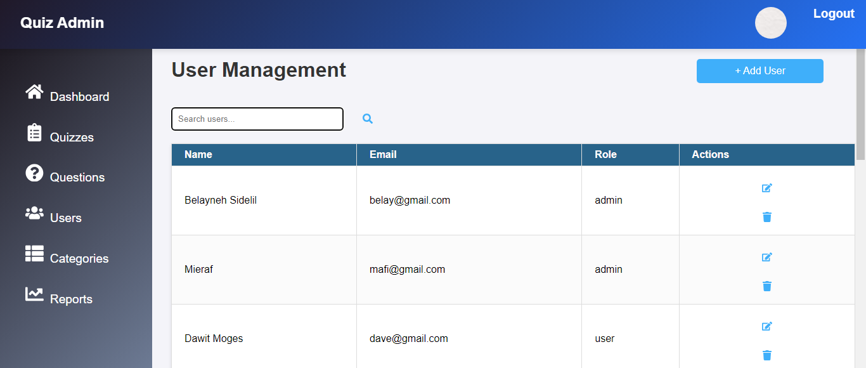866x368 pixels.
Task: Click the Categories list icon
Action: coord(34,254)
